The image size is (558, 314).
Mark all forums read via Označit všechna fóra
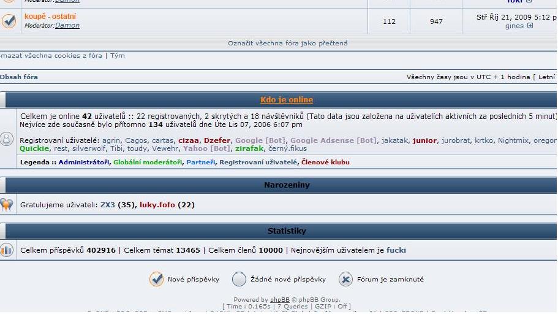pyautogui.click(x=288, y=44)
